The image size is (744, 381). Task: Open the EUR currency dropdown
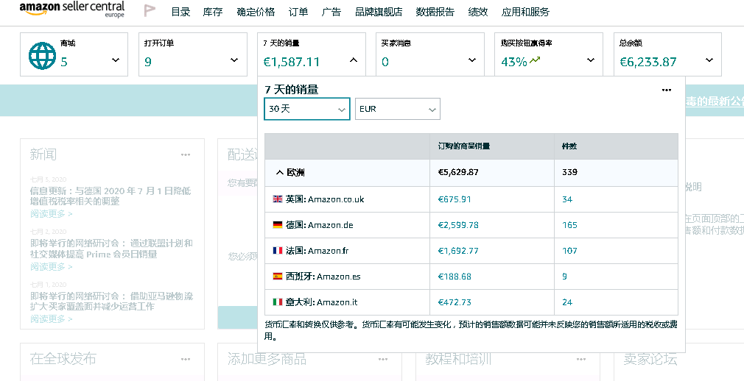(398, 109)
